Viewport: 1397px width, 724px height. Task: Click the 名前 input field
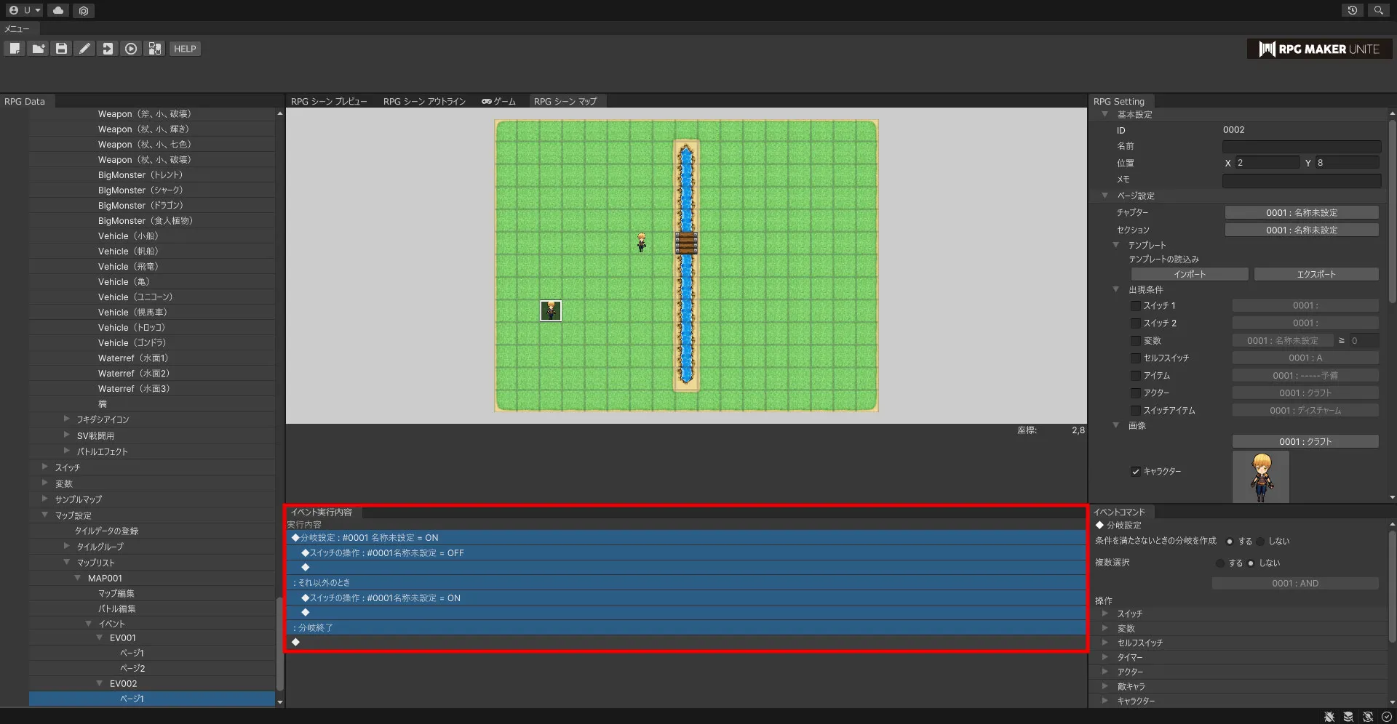pyautogui.click(x=1301, y=146)
